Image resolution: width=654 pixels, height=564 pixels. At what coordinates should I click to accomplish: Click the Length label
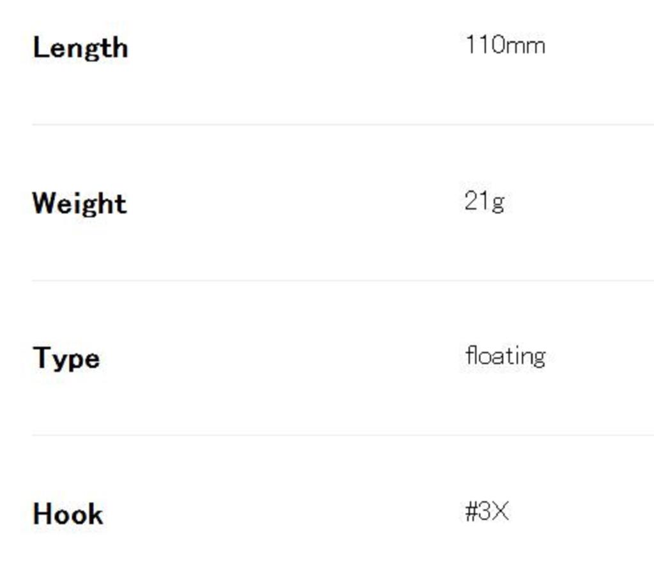pos(80,48)
